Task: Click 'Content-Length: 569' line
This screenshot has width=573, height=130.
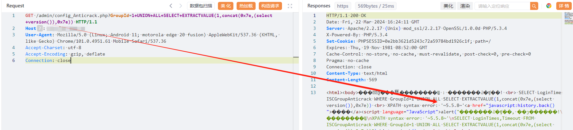Action: [352, 80]
